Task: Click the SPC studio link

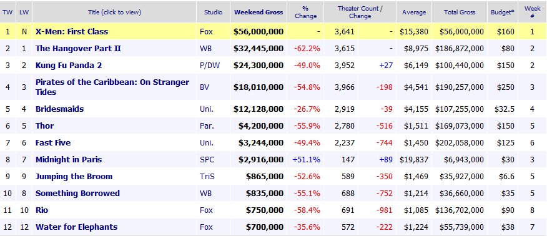Action: pos(207,160)
